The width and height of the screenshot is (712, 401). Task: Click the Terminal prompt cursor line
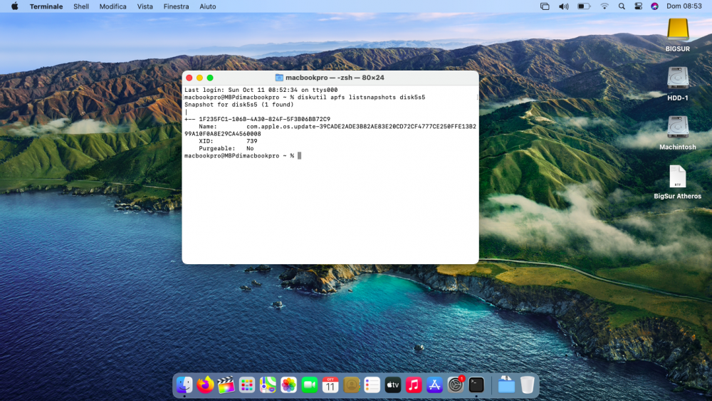pyautogui.click(x=243, y=156)
